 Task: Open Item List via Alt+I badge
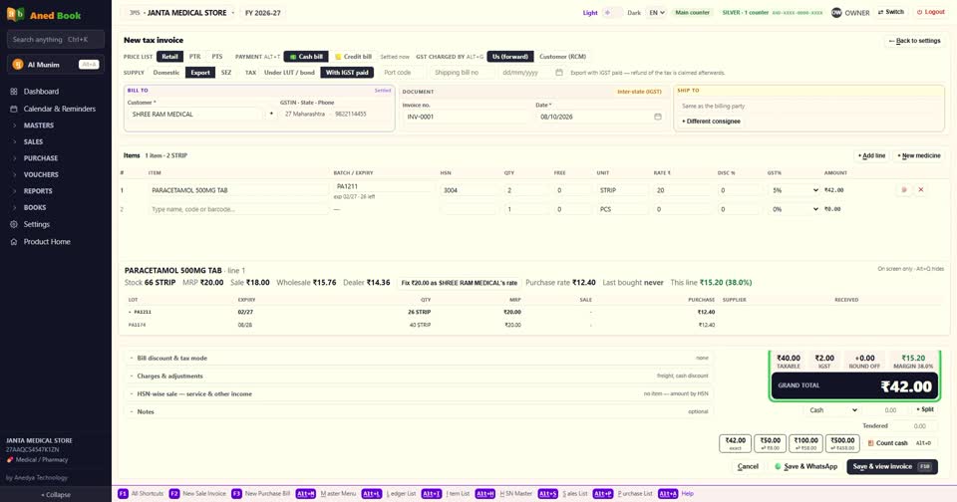[x=432, y=493]
